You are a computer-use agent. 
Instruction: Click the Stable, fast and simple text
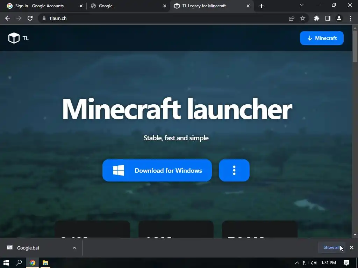[x=176, y=138]
